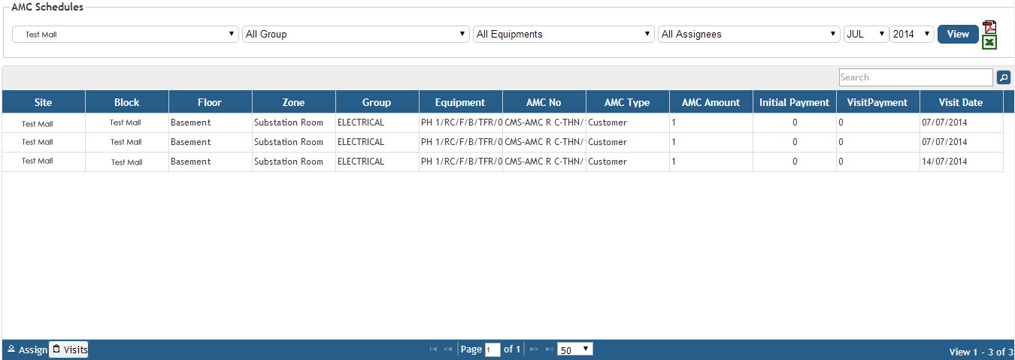Image resolution: width=1015 pixels, height=360 pixels.
Task: Select the row with visit date 14/07/2014
Action: (x=502, y=162)
